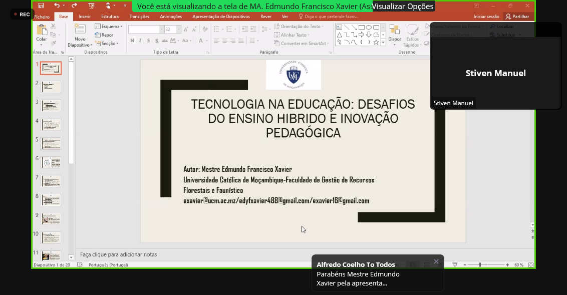Increase font size with the larger A icon
This screenshot has width=567, height=295.
(x=186, y=29)
